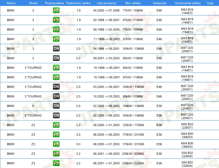Click petrol icon for row dated 11.1999 -> 09.2001
Screen dimensions: 219x168
(56, 39)
